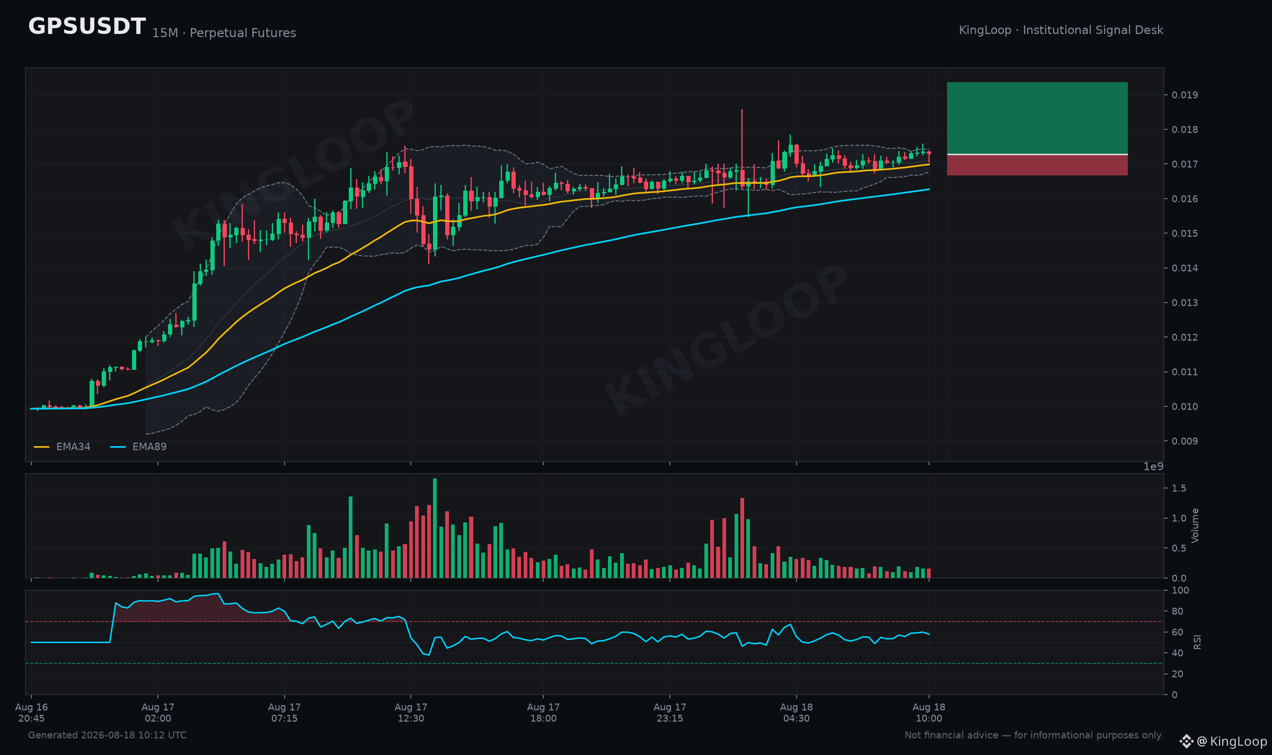This screenshot has width=1272, height=755.
Task: Click the 'Aug 17 02:00' time label
Action: (x=158, y=713)
